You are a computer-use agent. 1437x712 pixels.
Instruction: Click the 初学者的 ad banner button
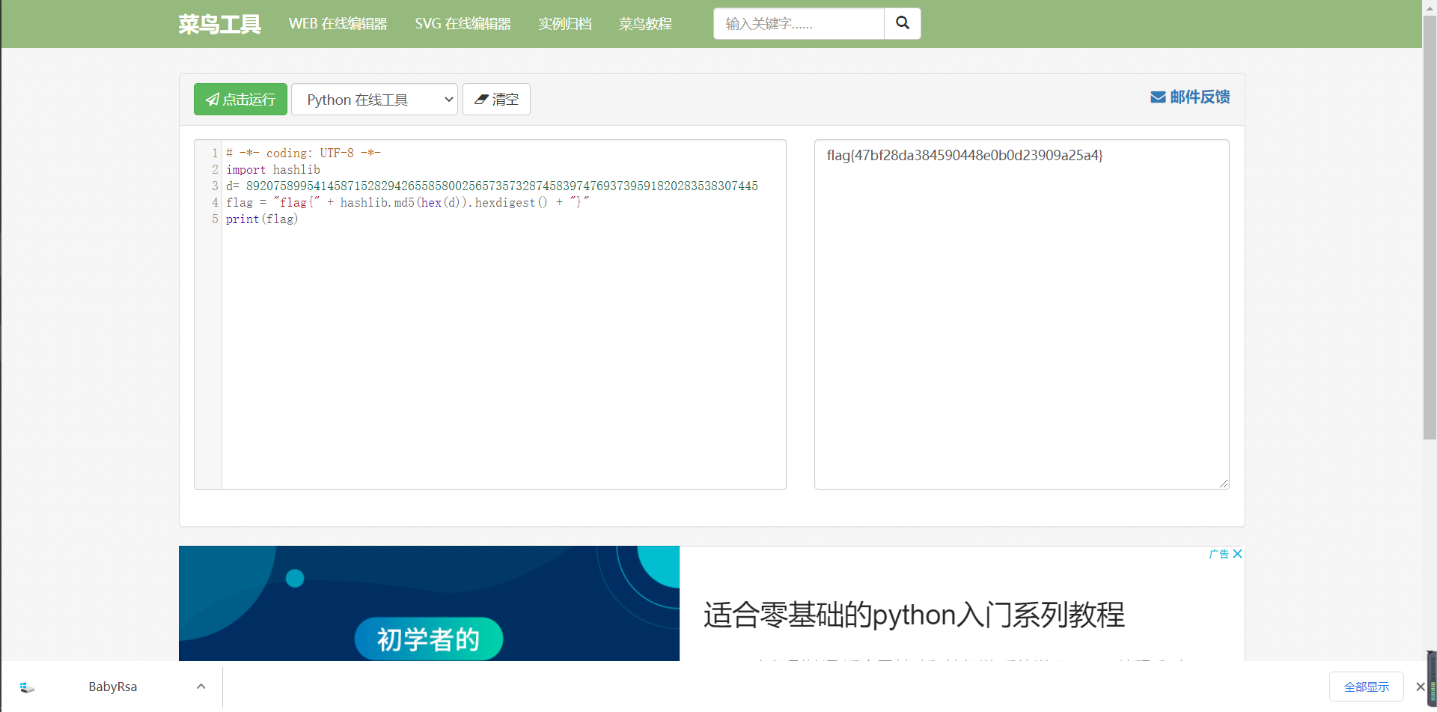(428, 639)
